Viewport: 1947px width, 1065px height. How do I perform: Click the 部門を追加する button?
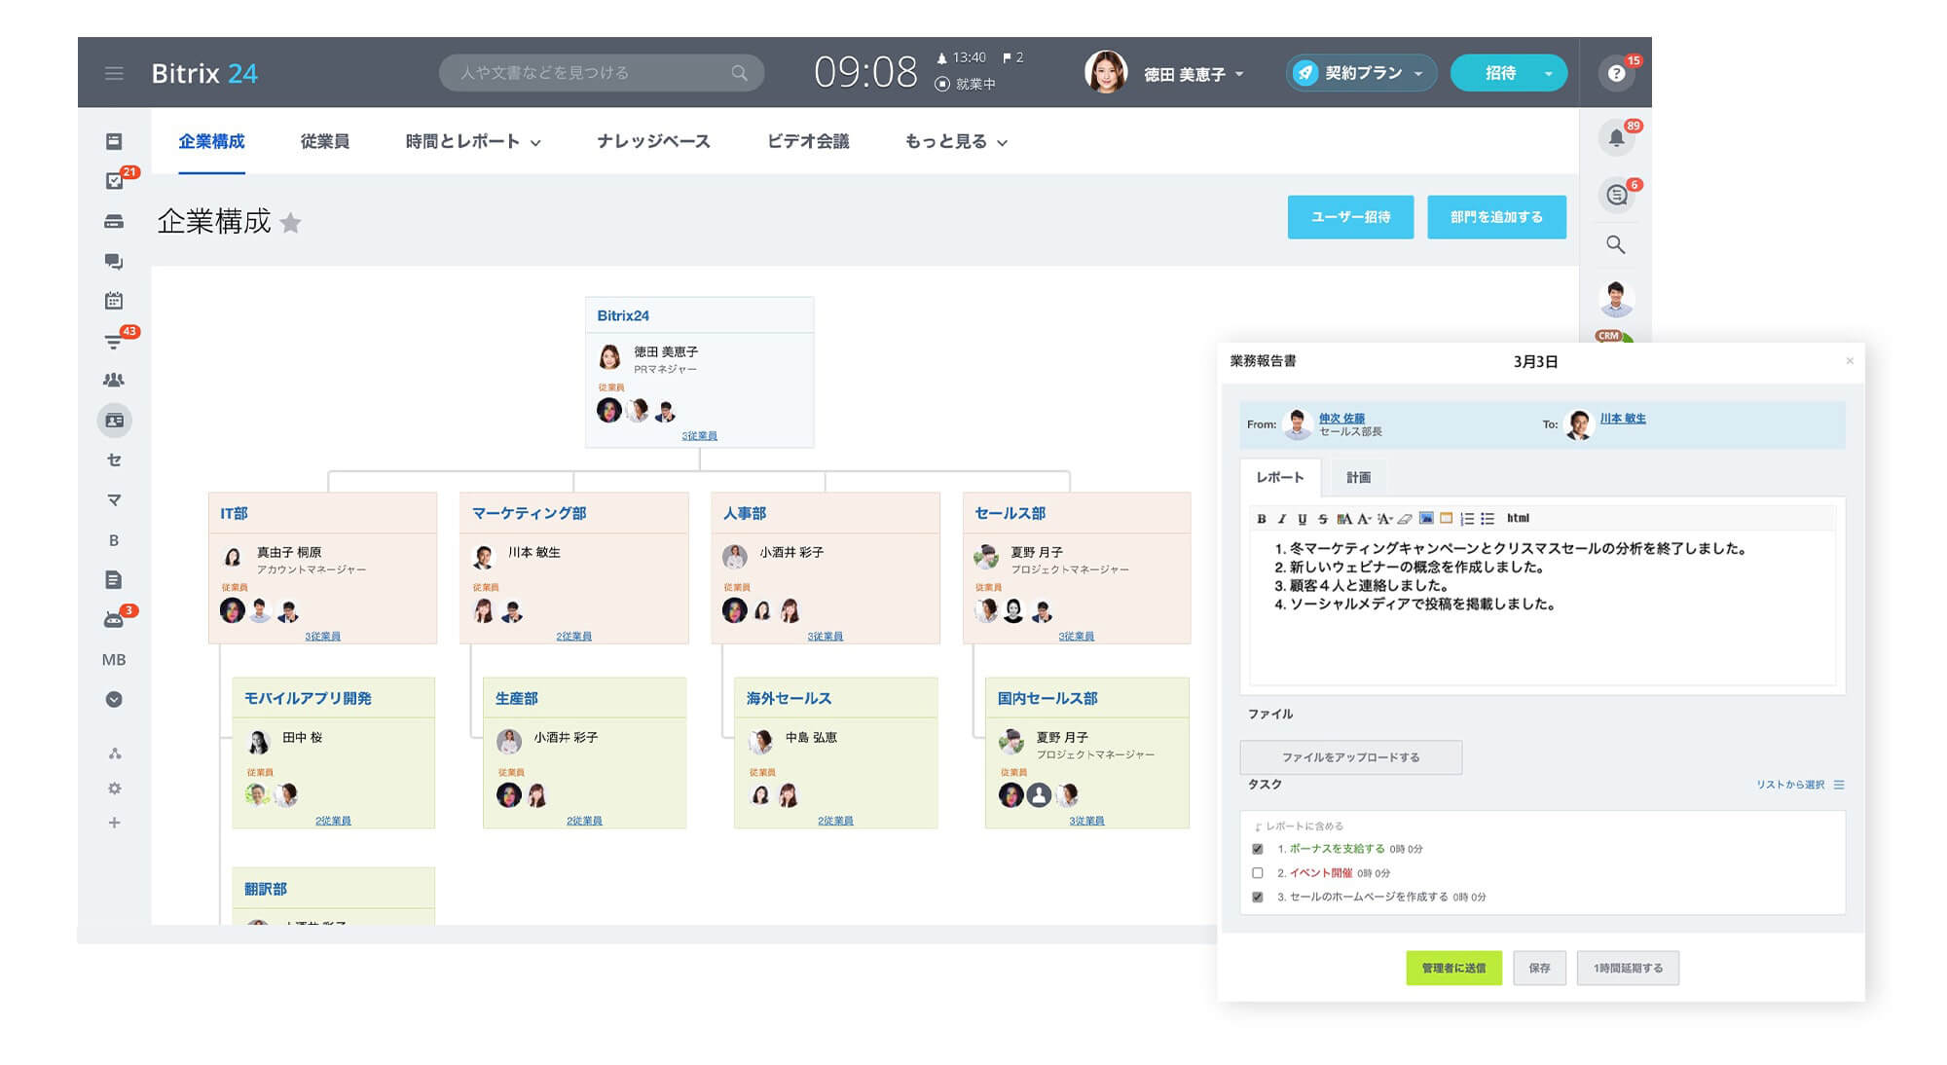click(1496, 217)
